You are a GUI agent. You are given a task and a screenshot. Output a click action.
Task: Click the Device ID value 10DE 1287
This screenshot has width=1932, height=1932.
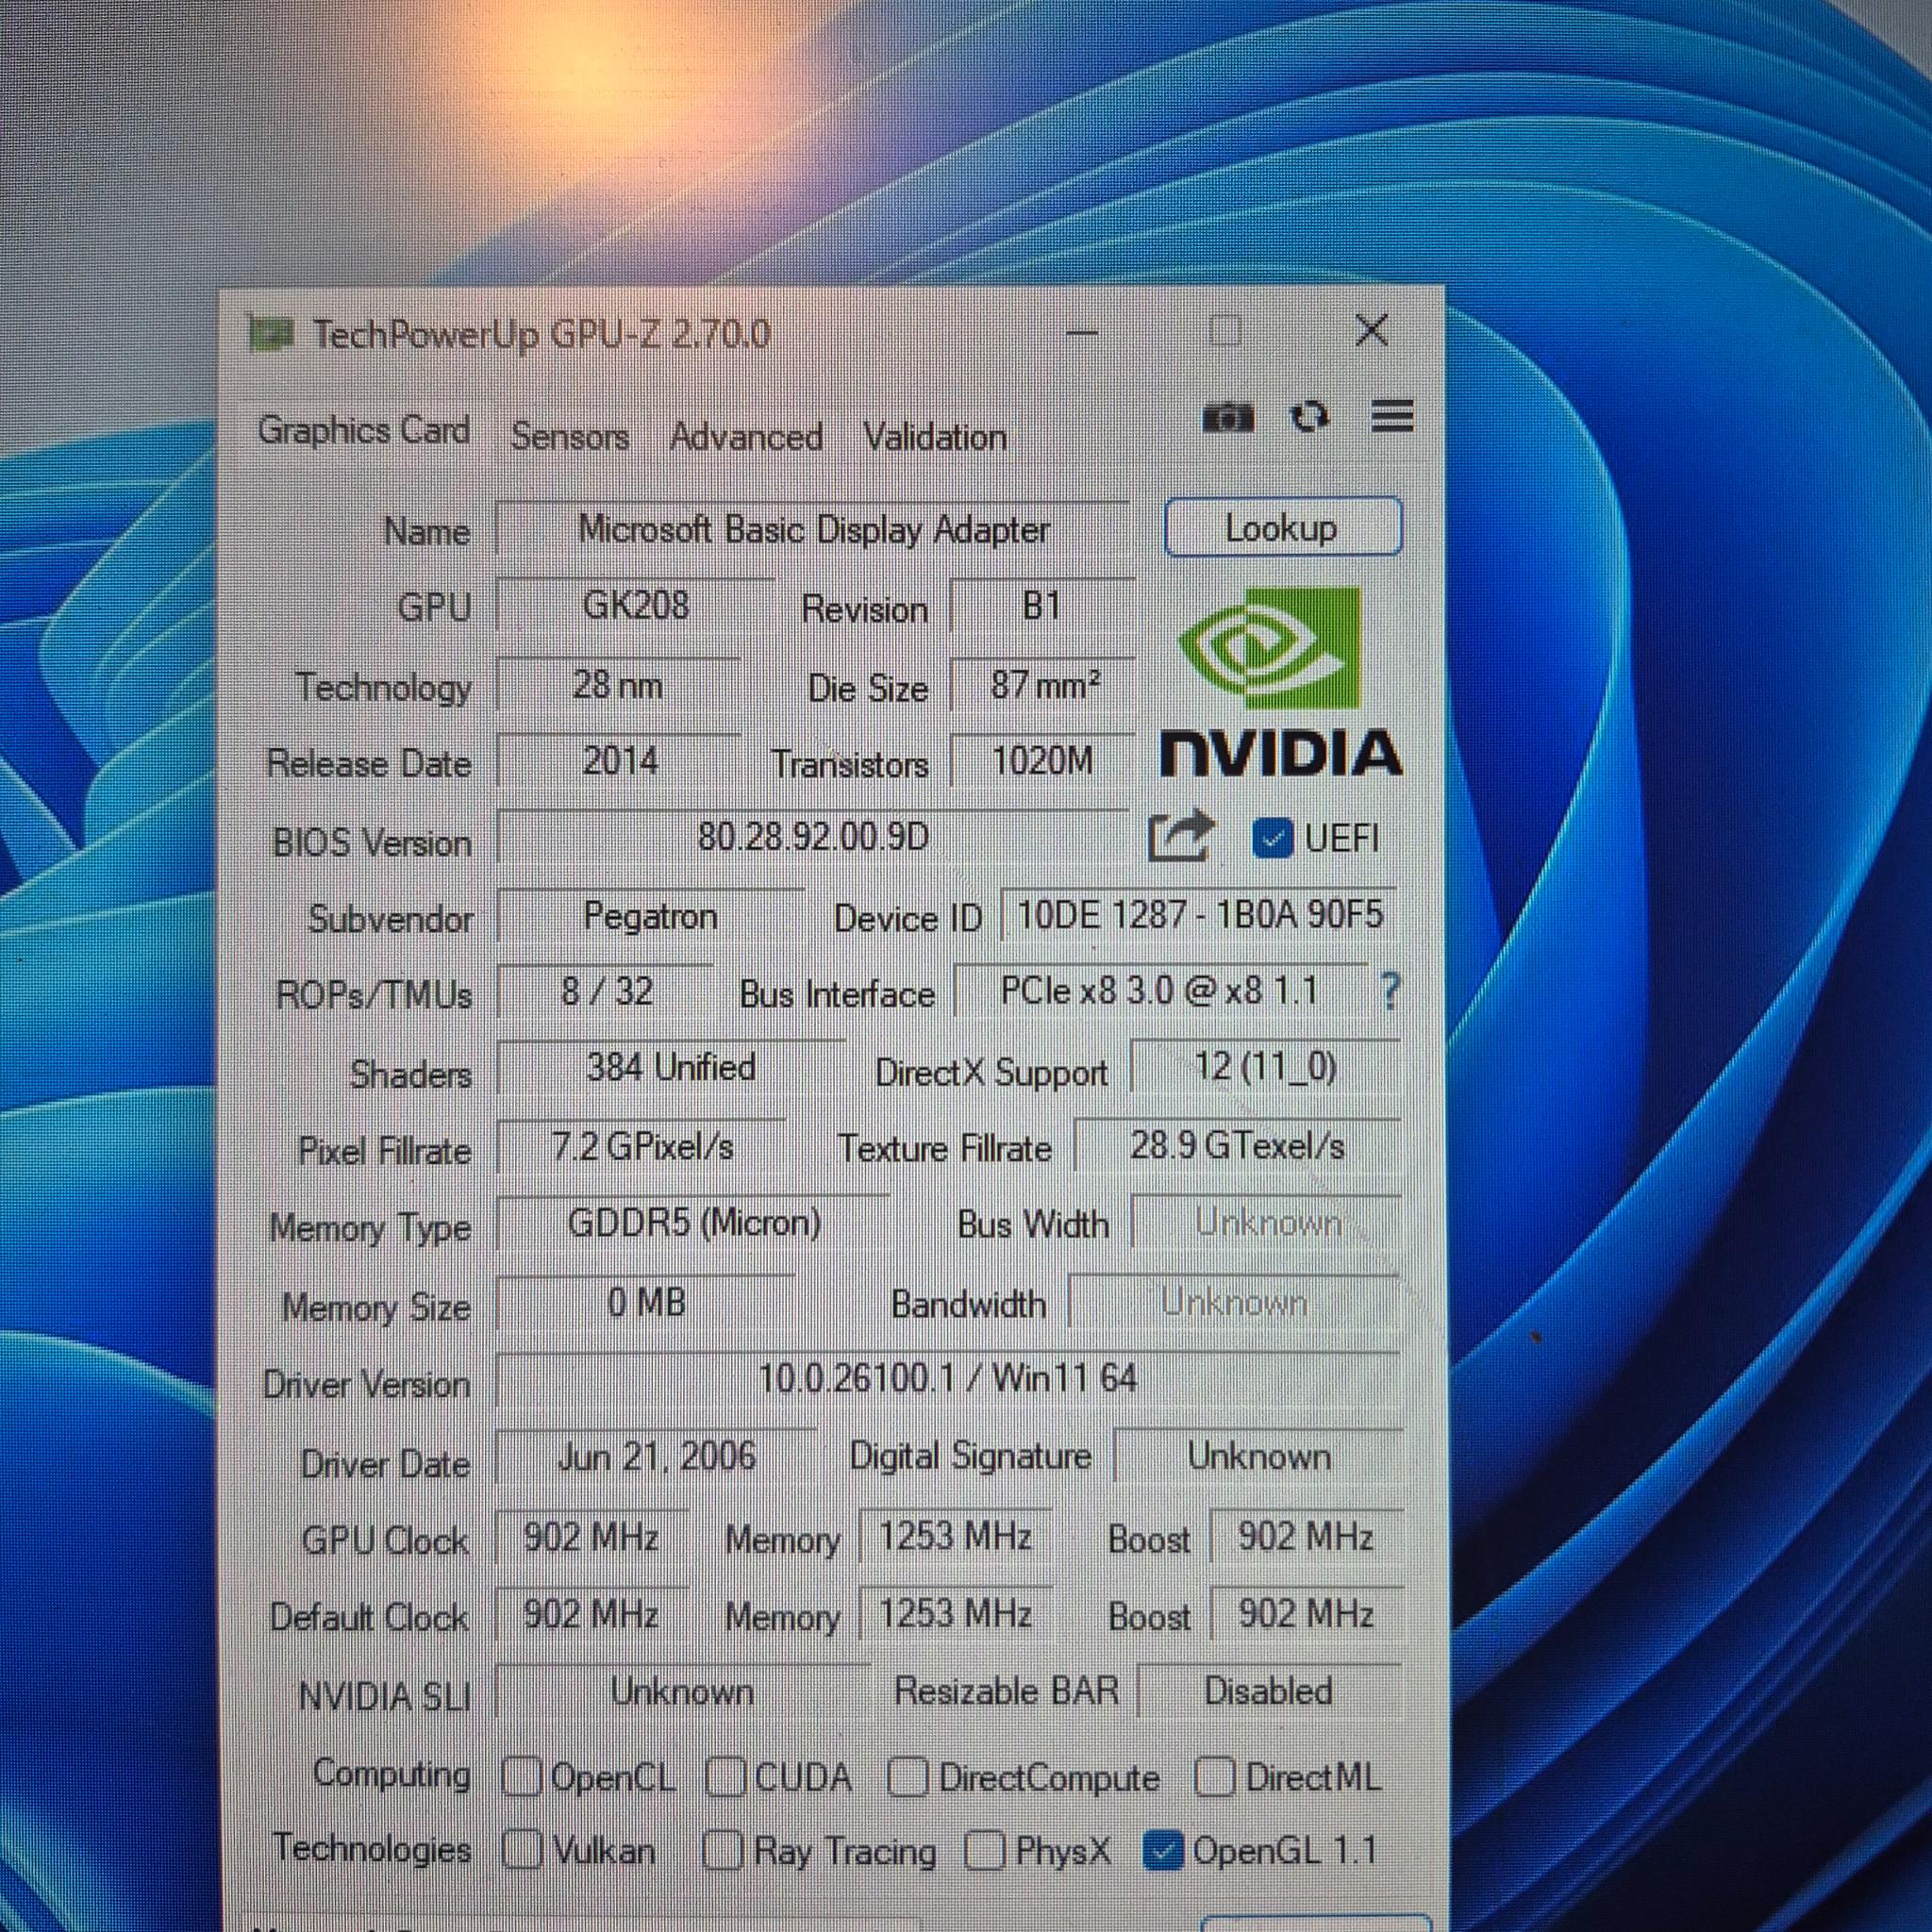tap(1200, 914)
